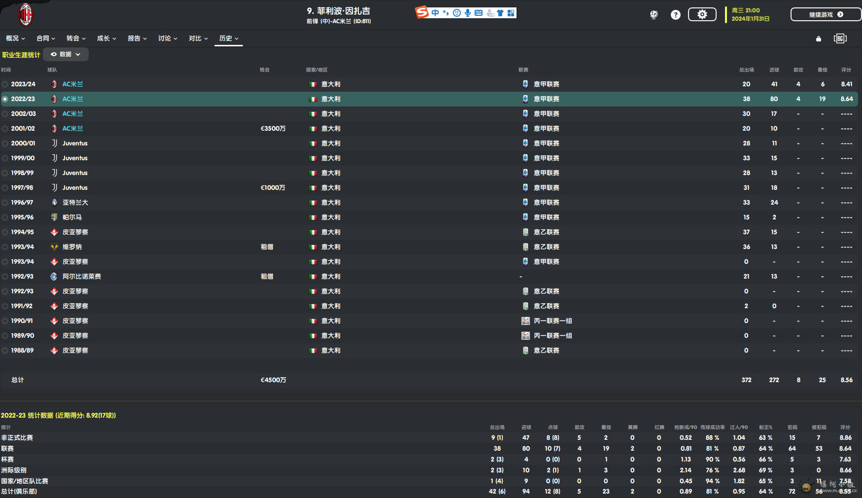This screenshot has width=862, height=498.
Task: Click the world globe icon
Action: click(x=654, y=15)
